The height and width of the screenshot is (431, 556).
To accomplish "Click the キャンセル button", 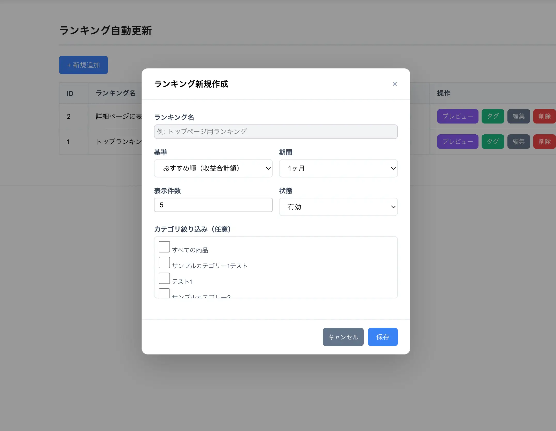I will pyautogui.click(x=343, y=337).
